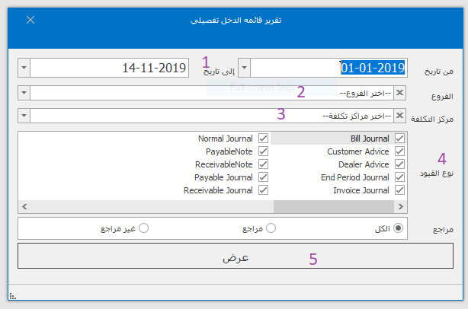
Task: Toggle the PayableNote checkbox
Action: (264, 151)
